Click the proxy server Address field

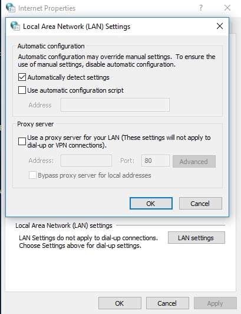click(x=86, y=161)
